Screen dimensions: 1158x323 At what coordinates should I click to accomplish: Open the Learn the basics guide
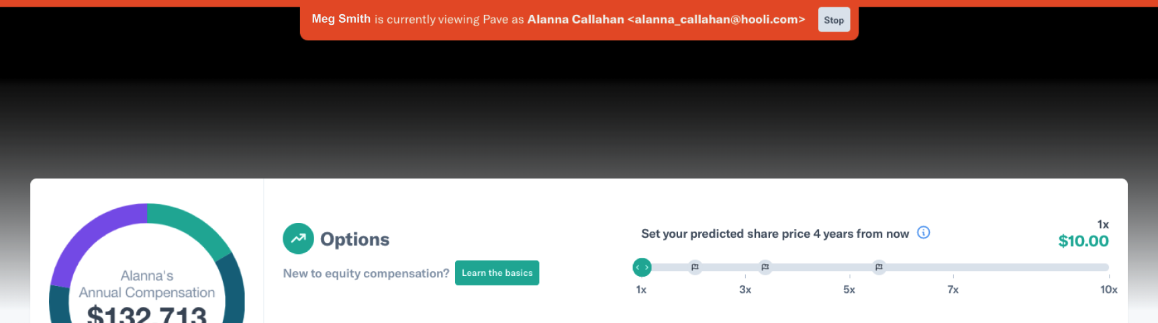[x=497, y=273]
